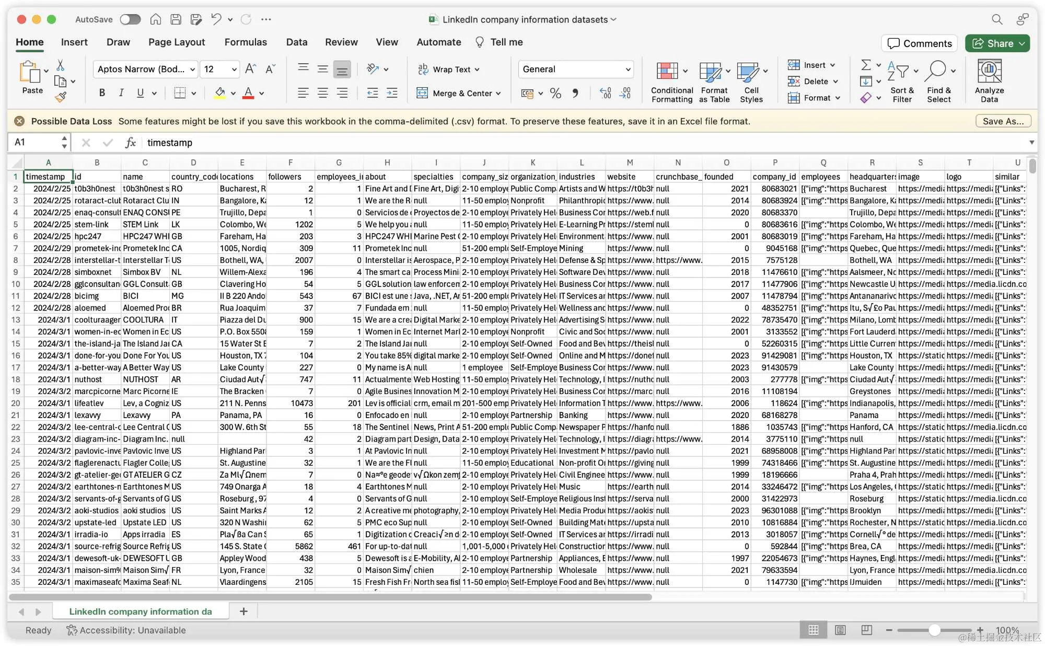Open Analyze Data tool
Screen dimensions: 1045x646
pyautogui.click(x=989, y=72)
